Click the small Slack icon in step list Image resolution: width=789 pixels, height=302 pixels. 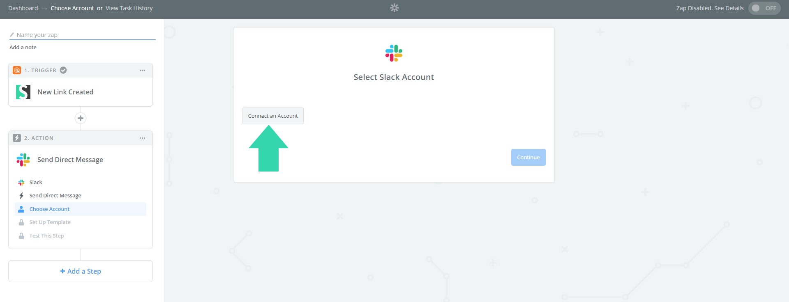(21, 182)
